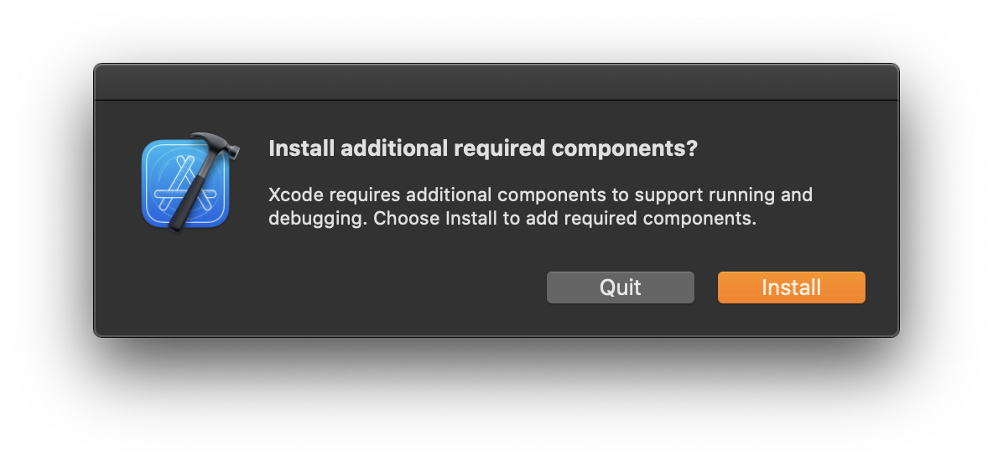Click the second description line starting "debugging."
993x461 pixels.
[512, 219]
